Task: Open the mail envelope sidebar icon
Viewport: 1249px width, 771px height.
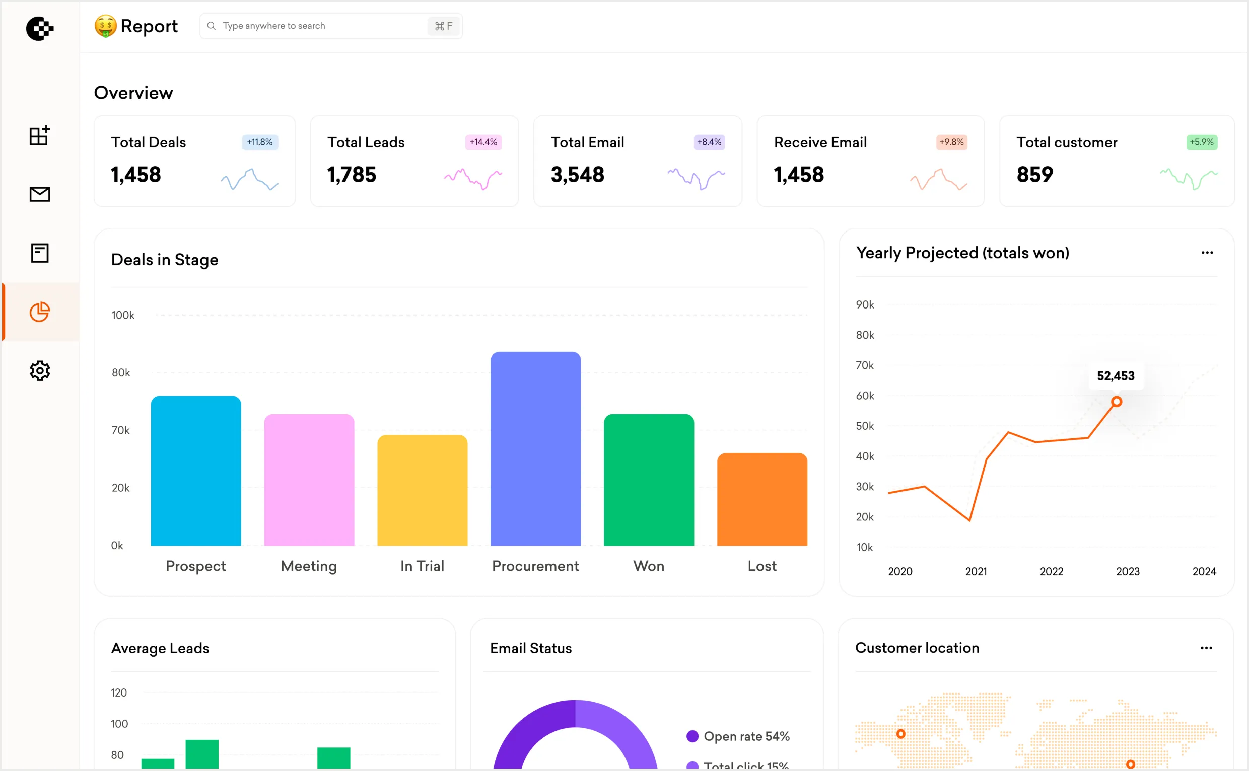Action: coord(39,194)
